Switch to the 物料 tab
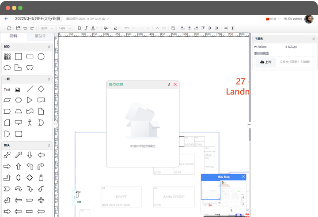Image resolution: width=318 pixels, height=217 pixels. 14,36
